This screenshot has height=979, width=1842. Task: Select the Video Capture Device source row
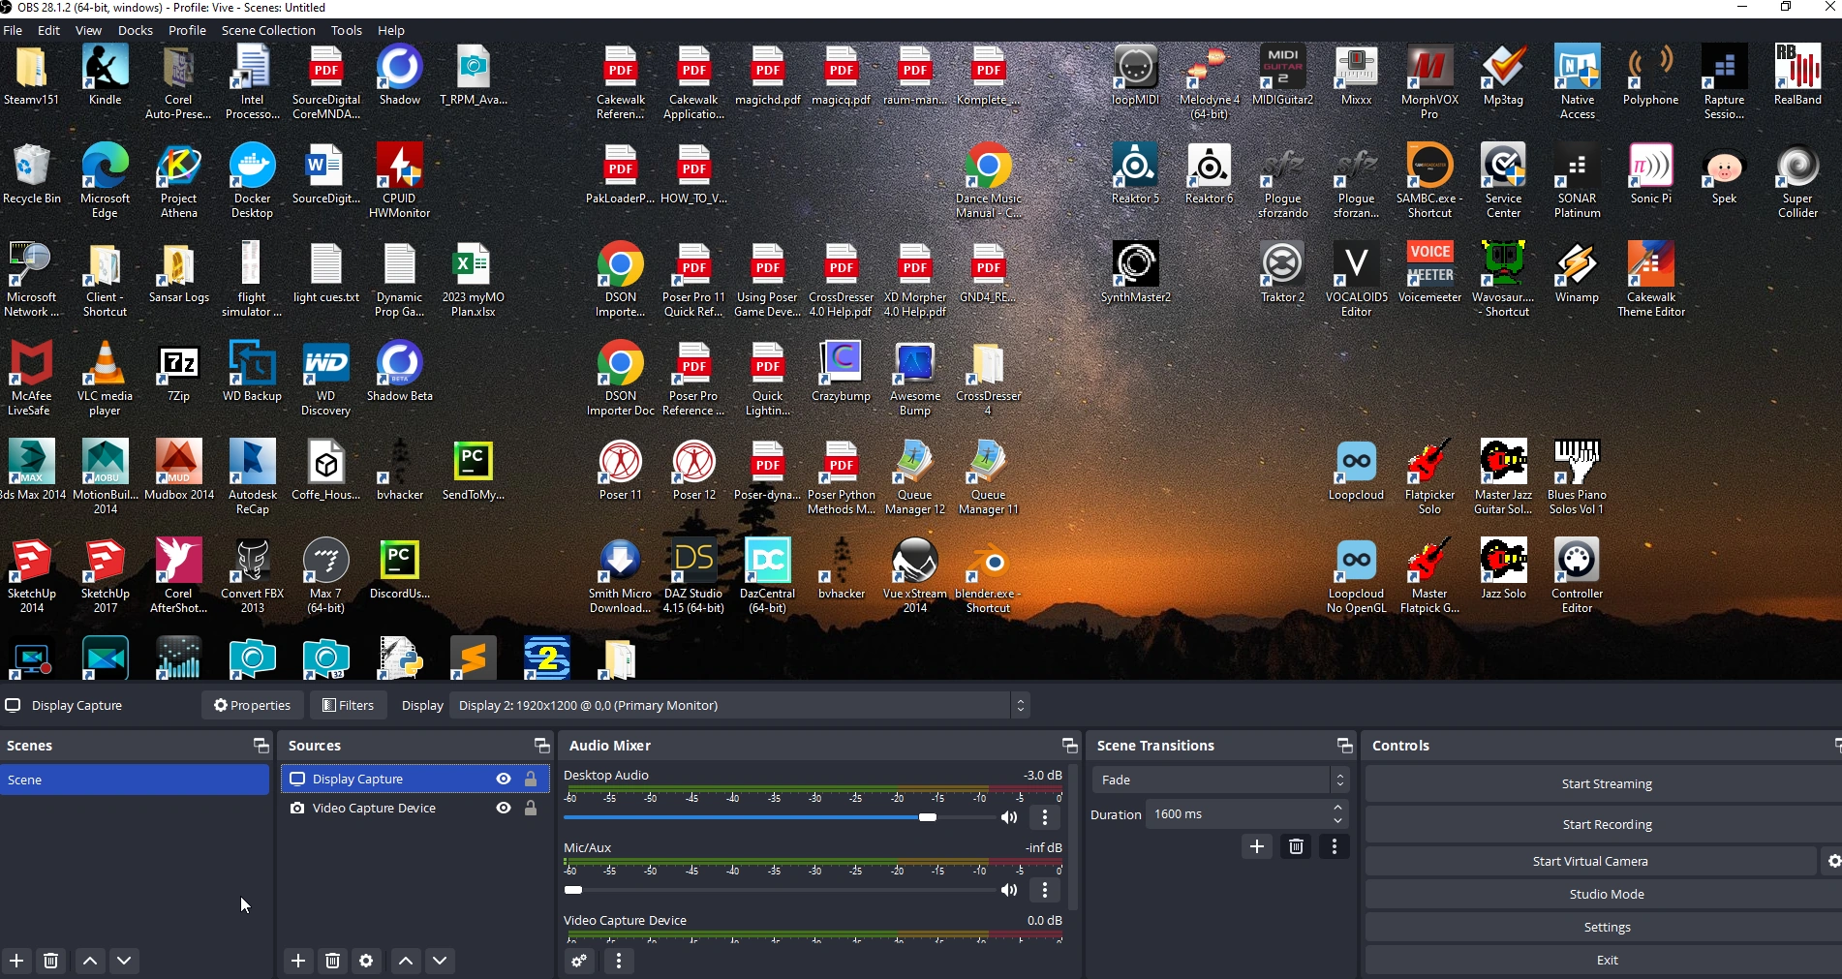415,808
